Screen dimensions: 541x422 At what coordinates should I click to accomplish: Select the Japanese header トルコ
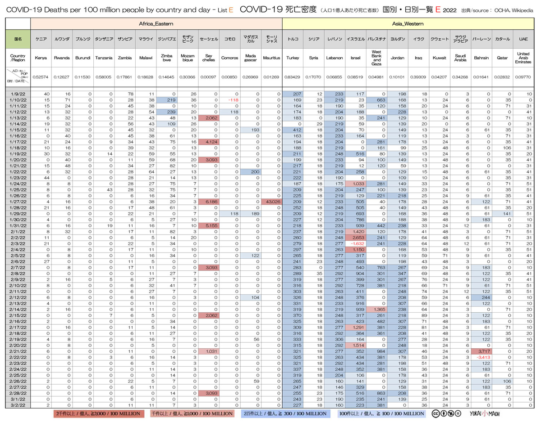point(293,39)
